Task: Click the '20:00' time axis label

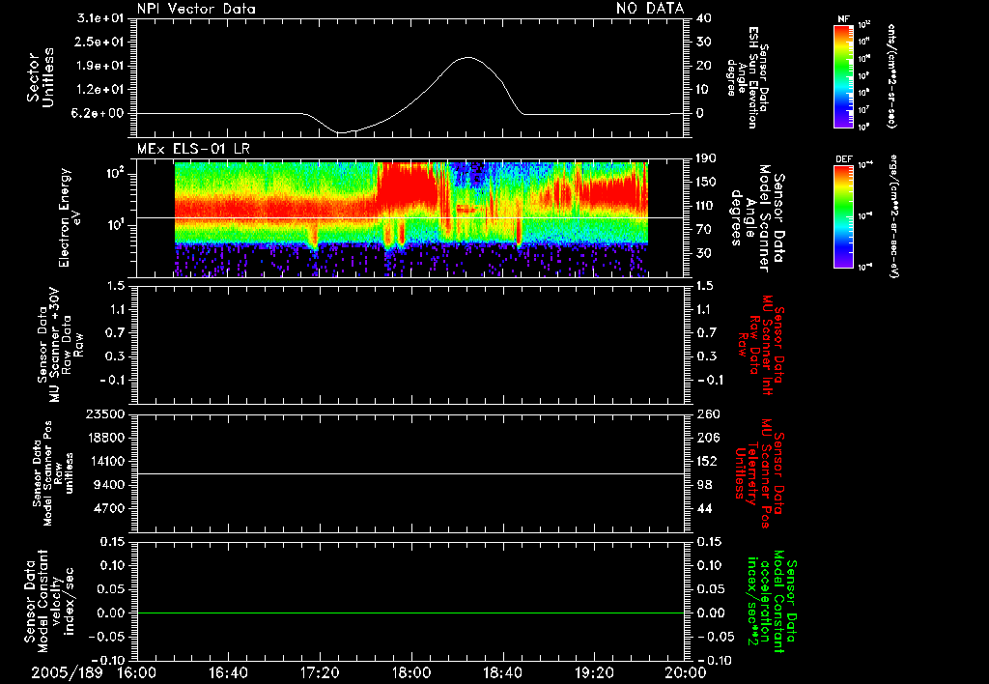Action: click(x=686, y=672)
